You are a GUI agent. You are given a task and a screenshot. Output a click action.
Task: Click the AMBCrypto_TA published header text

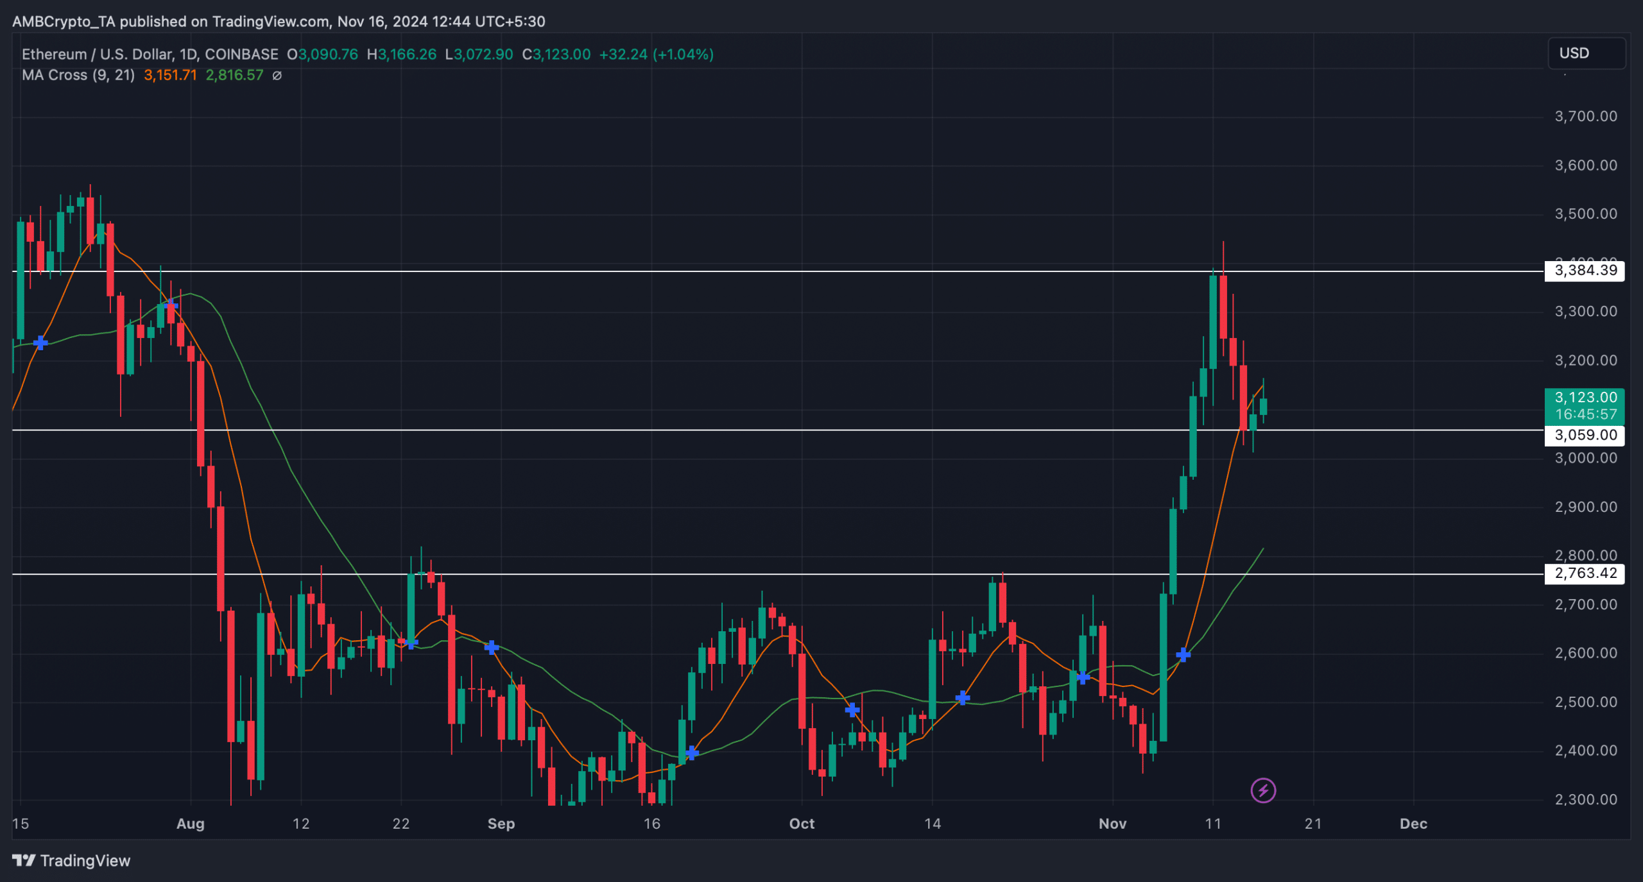(279, 21)
